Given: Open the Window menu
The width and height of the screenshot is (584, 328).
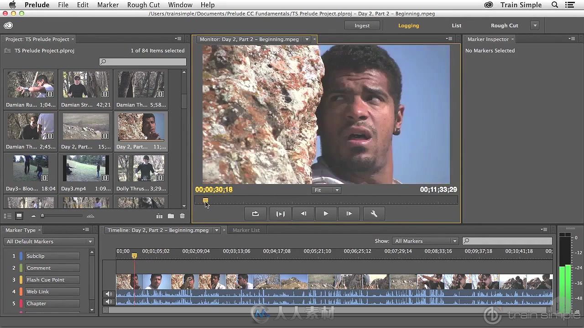Looking at the screenshot, I should pyautogui.click(x=180, y=5).
